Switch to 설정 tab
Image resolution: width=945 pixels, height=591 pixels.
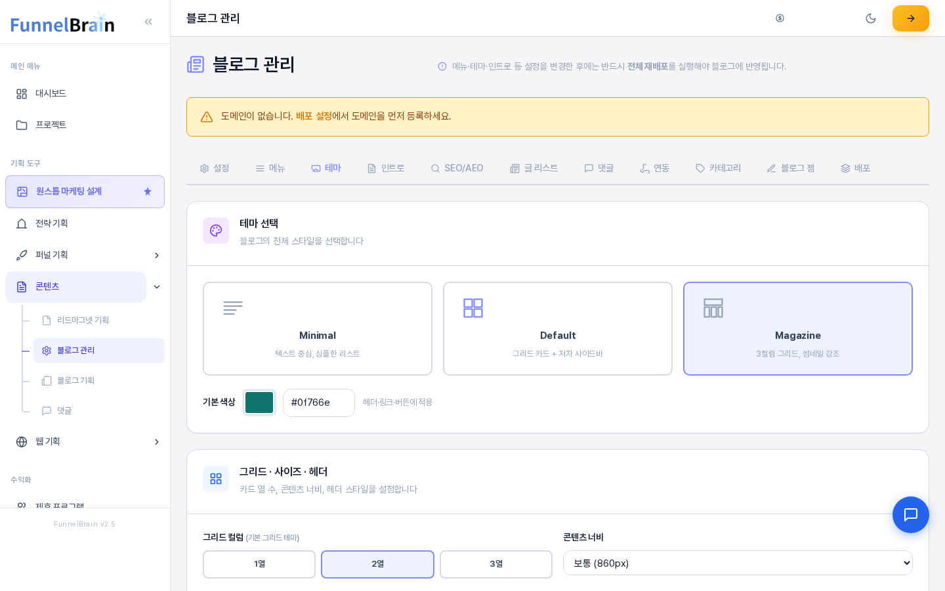(214, 168)
